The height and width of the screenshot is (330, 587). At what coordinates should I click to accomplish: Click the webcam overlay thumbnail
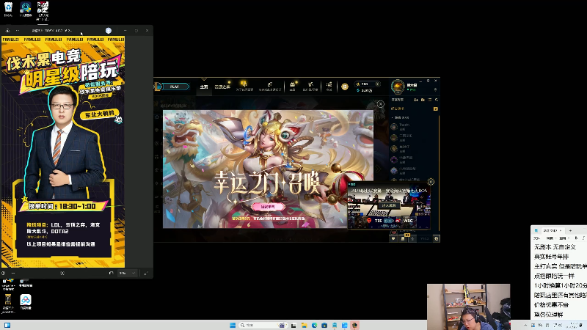point(469,307)
